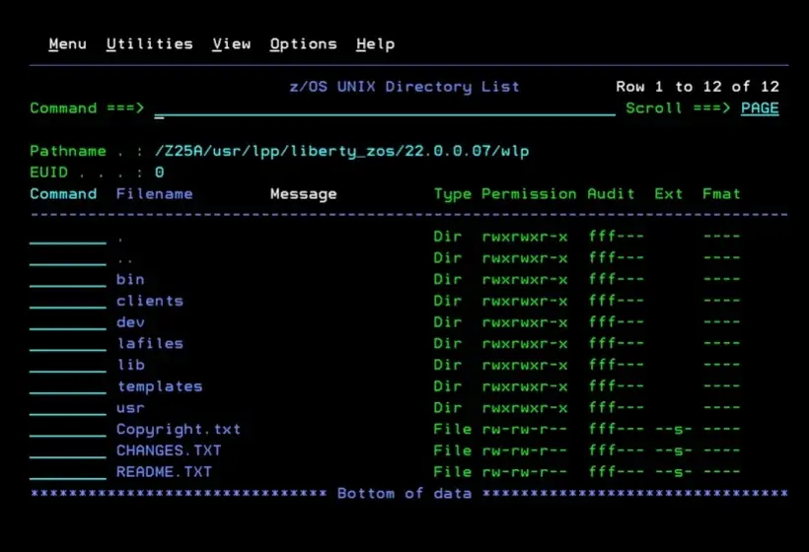
Task: Select the templates directory name
Action: coord(160,386)
